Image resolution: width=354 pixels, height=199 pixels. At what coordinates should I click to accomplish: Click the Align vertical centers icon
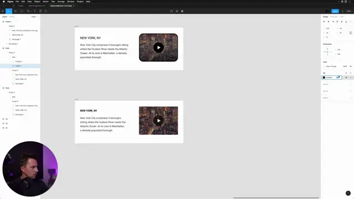click(342, 22)
